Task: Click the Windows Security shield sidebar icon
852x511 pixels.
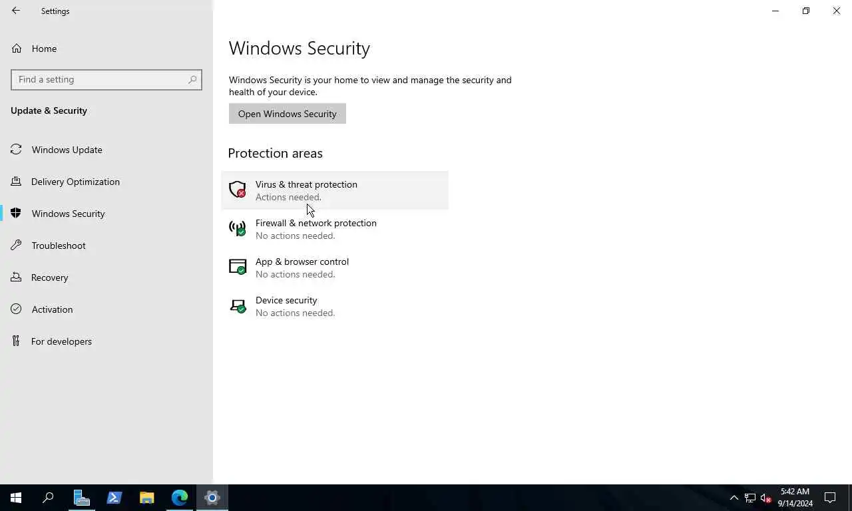Action: coord(17,214)
